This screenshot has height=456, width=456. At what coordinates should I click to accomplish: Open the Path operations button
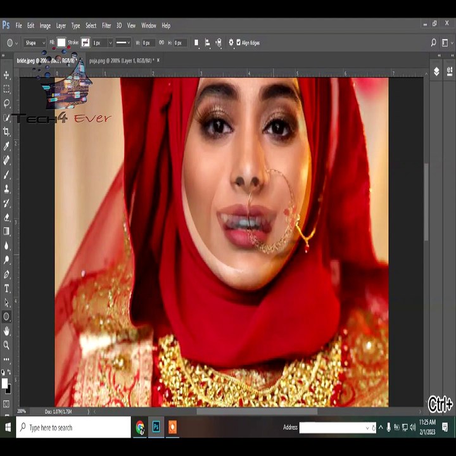coord(196,43)
